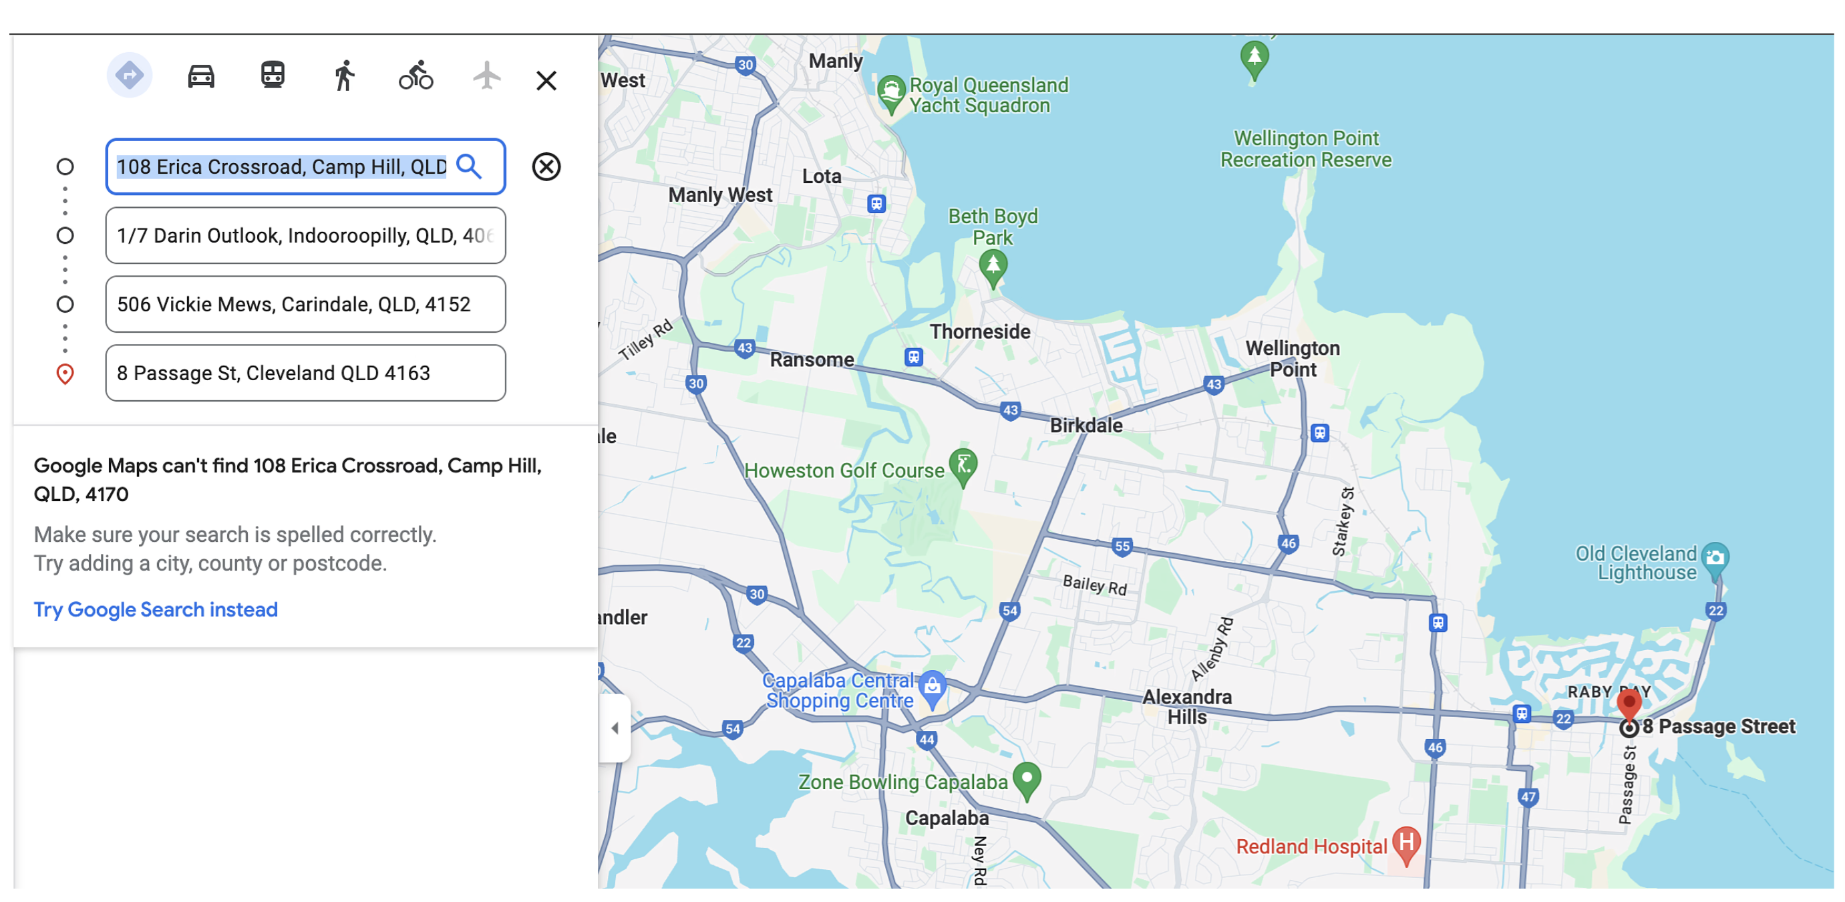Screen dimensions: 1845x902
Task: Select the Howeston Golf Course marker
Action: 963,467
